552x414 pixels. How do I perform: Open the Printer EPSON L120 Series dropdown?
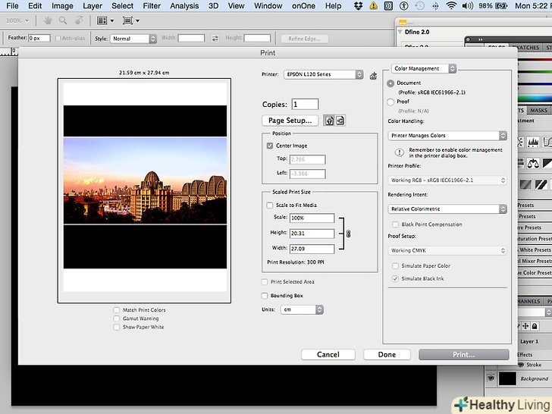[x=324, y=74]
